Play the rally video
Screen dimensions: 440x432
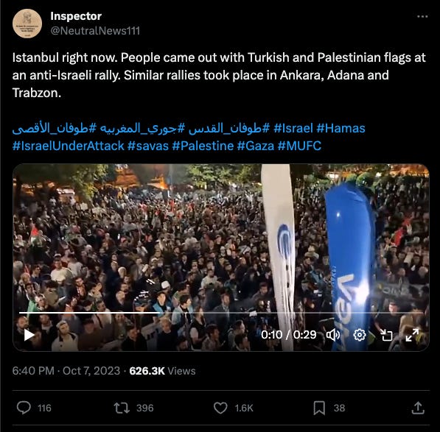(x=29, y=335)
